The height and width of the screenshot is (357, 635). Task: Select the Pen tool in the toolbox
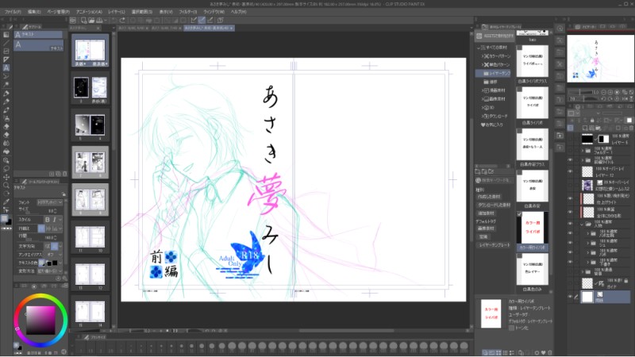6,93
